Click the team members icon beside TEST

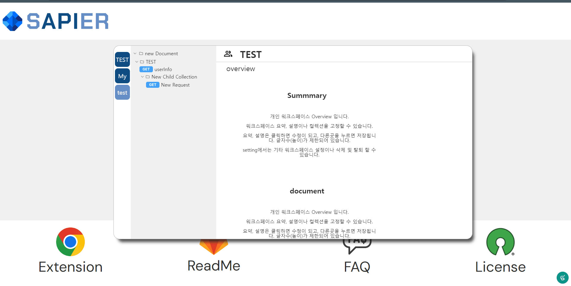pyautogui.click(x=228, y=54)
